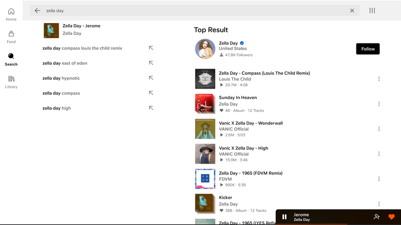Open the Zella Day - Jerome thumbnail suggestion
Screen dimensions: 401x225
click(51, 30)
